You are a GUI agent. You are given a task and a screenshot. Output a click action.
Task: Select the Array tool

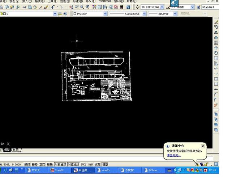pyautogui.click(x=216, y=43)
